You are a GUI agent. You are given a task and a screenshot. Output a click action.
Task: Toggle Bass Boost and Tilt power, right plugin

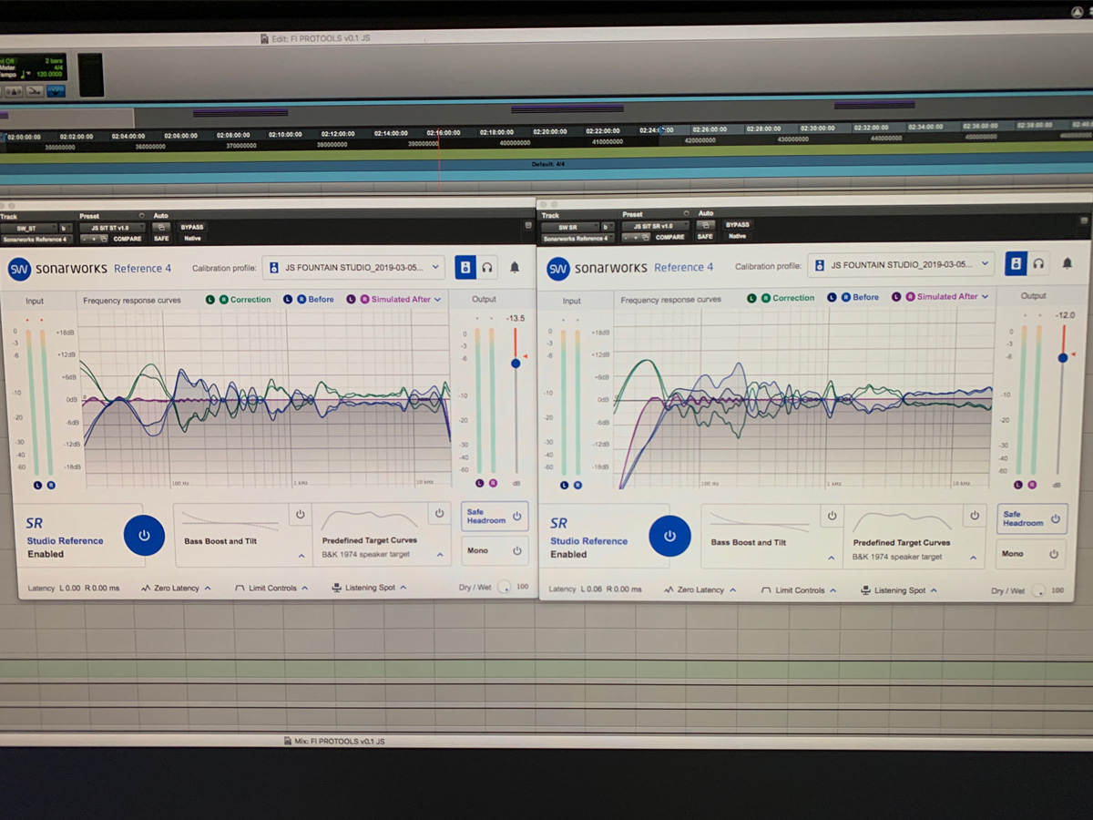[x=831, y=517]
